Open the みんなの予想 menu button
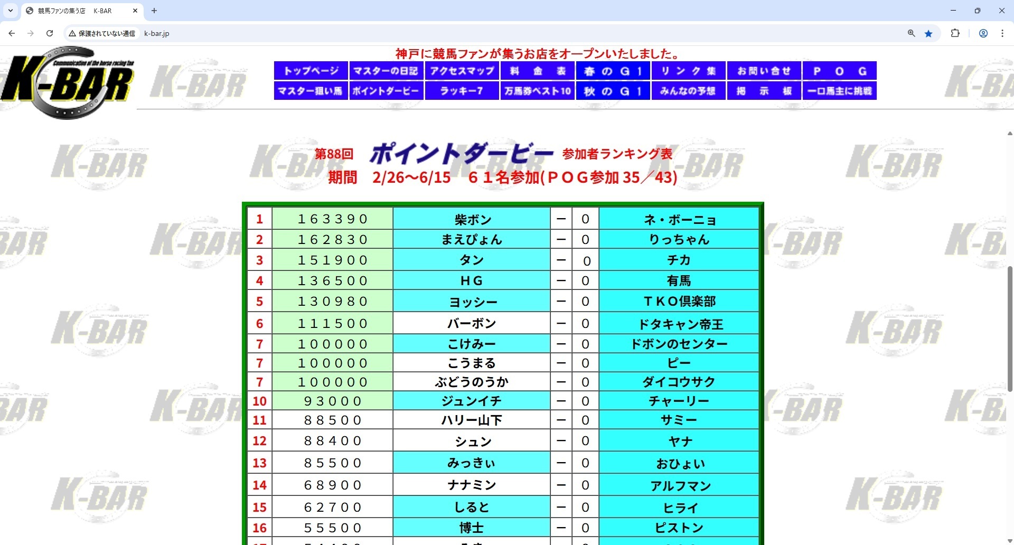Viewport: 1014px width, 545px height. tap(688, 91)
